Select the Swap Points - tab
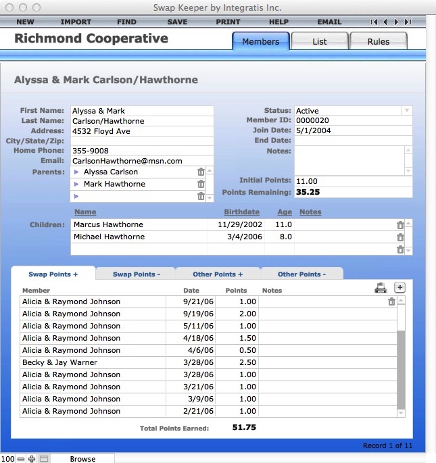The image size is (436, 463). 136,274
